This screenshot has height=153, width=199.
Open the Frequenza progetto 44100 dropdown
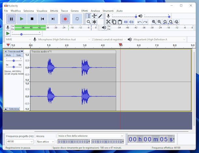point(20,142)
